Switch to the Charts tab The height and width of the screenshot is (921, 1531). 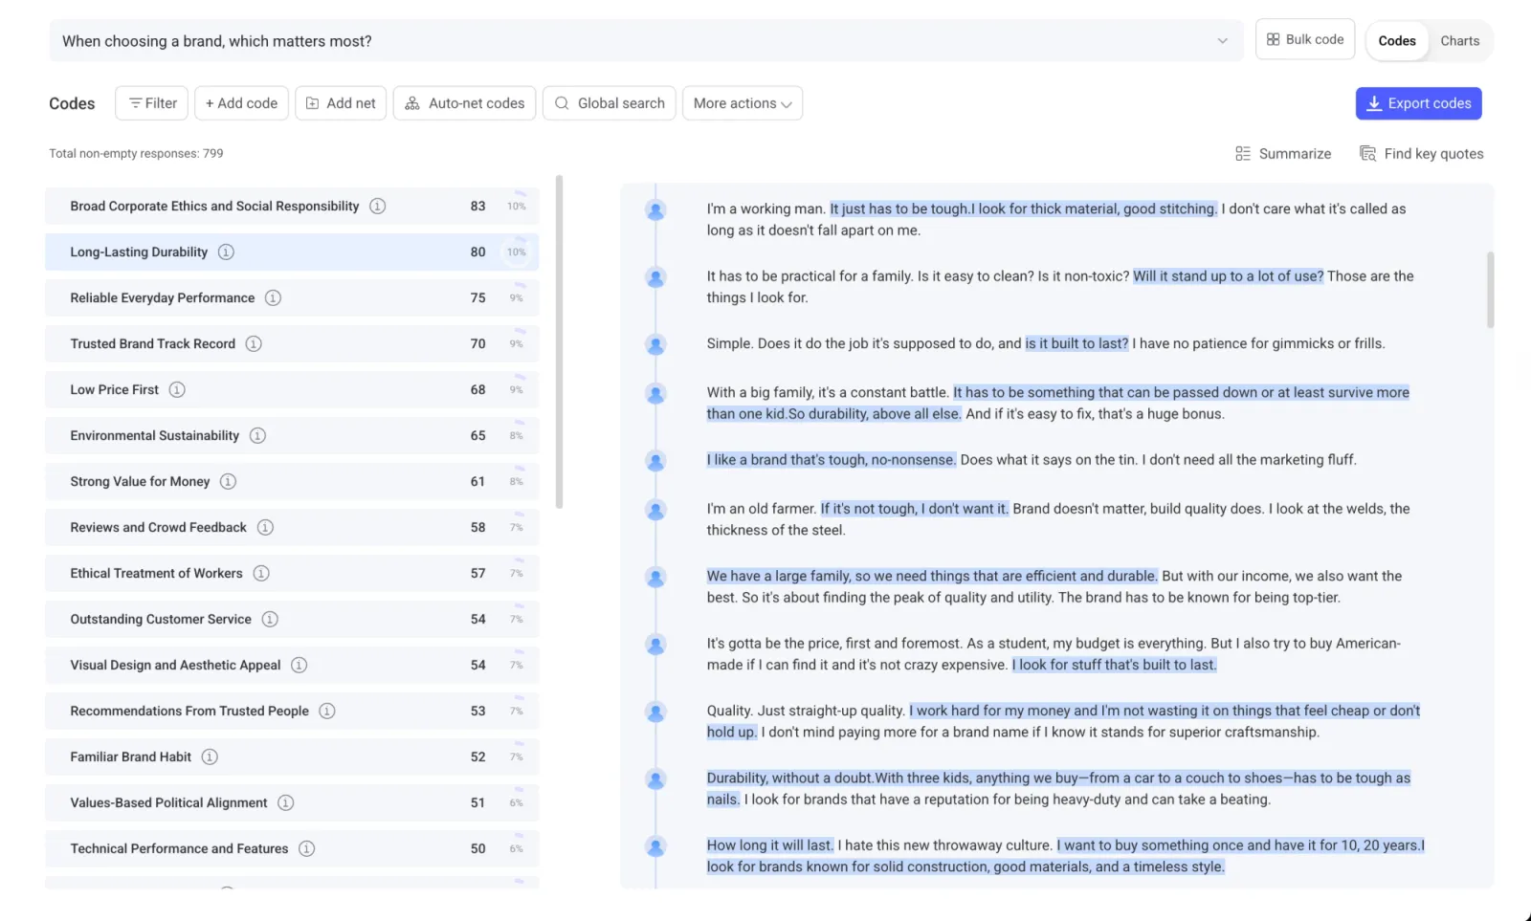coord(1459,41)
